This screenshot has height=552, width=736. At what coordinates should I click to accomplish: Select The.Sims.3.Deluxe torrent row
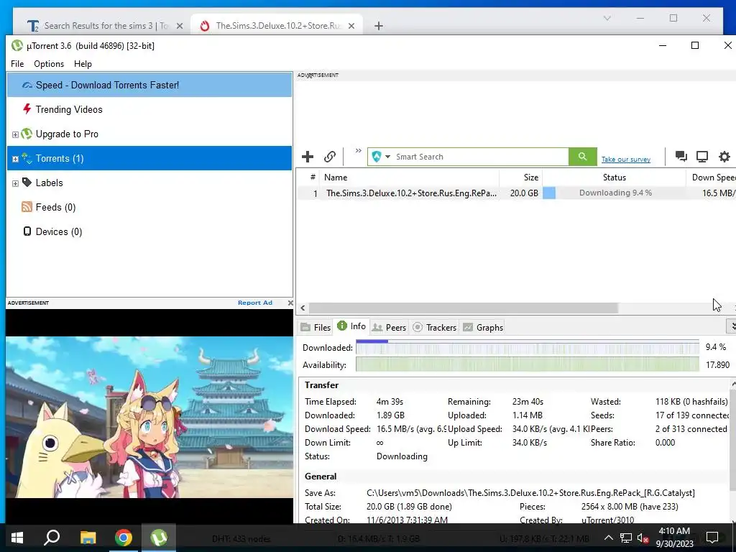click(x=516, y=193)
